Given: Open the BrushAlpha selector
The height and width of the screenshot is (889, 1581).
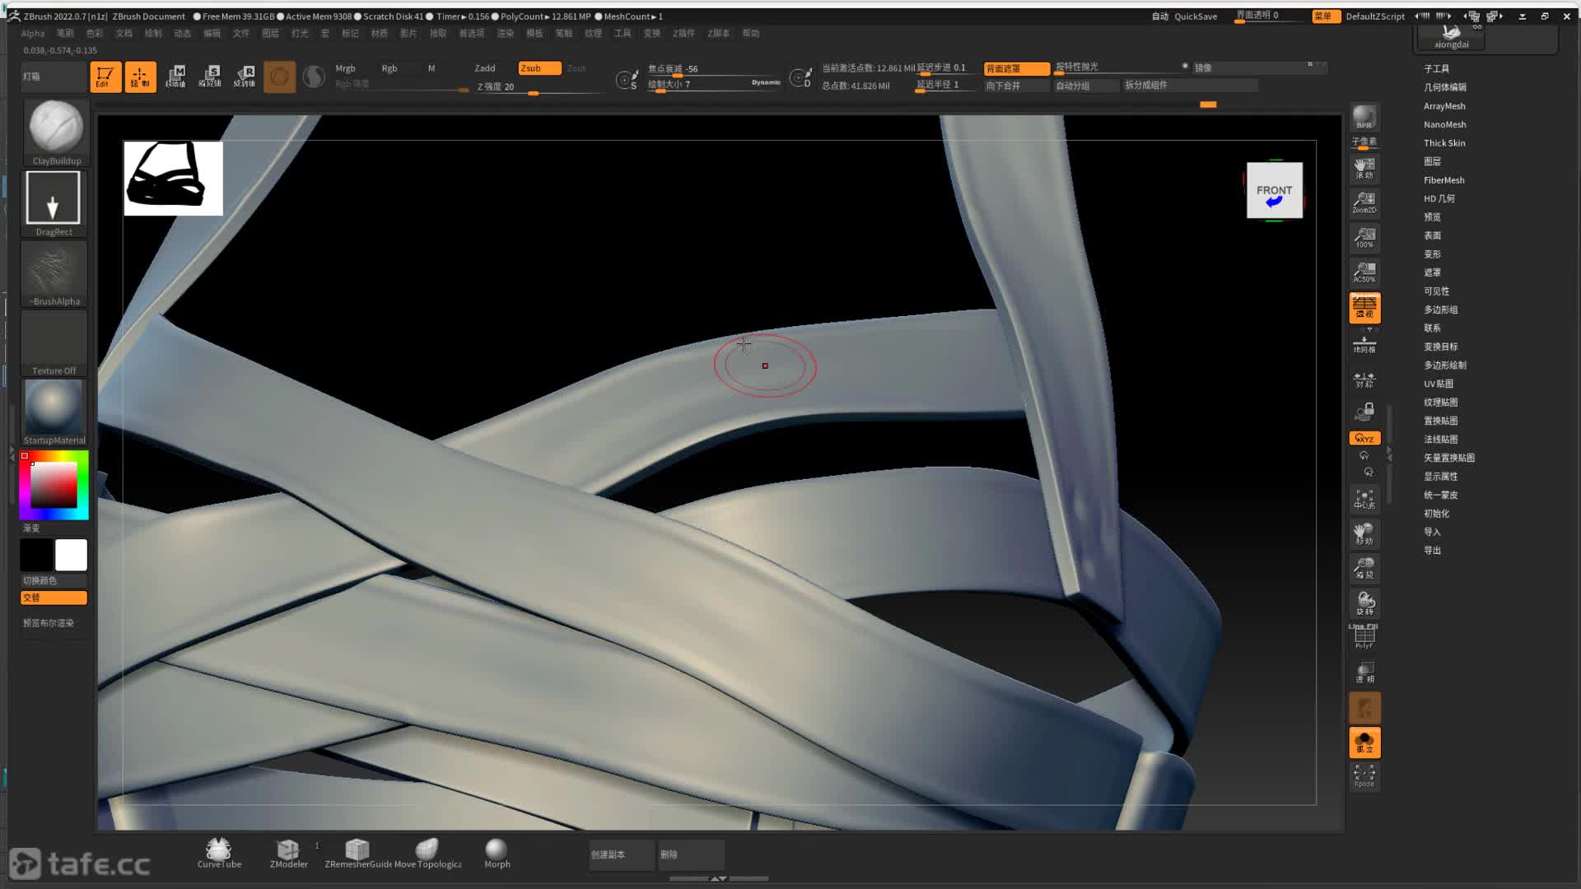Looking at the screenshot, I should 54,273.
